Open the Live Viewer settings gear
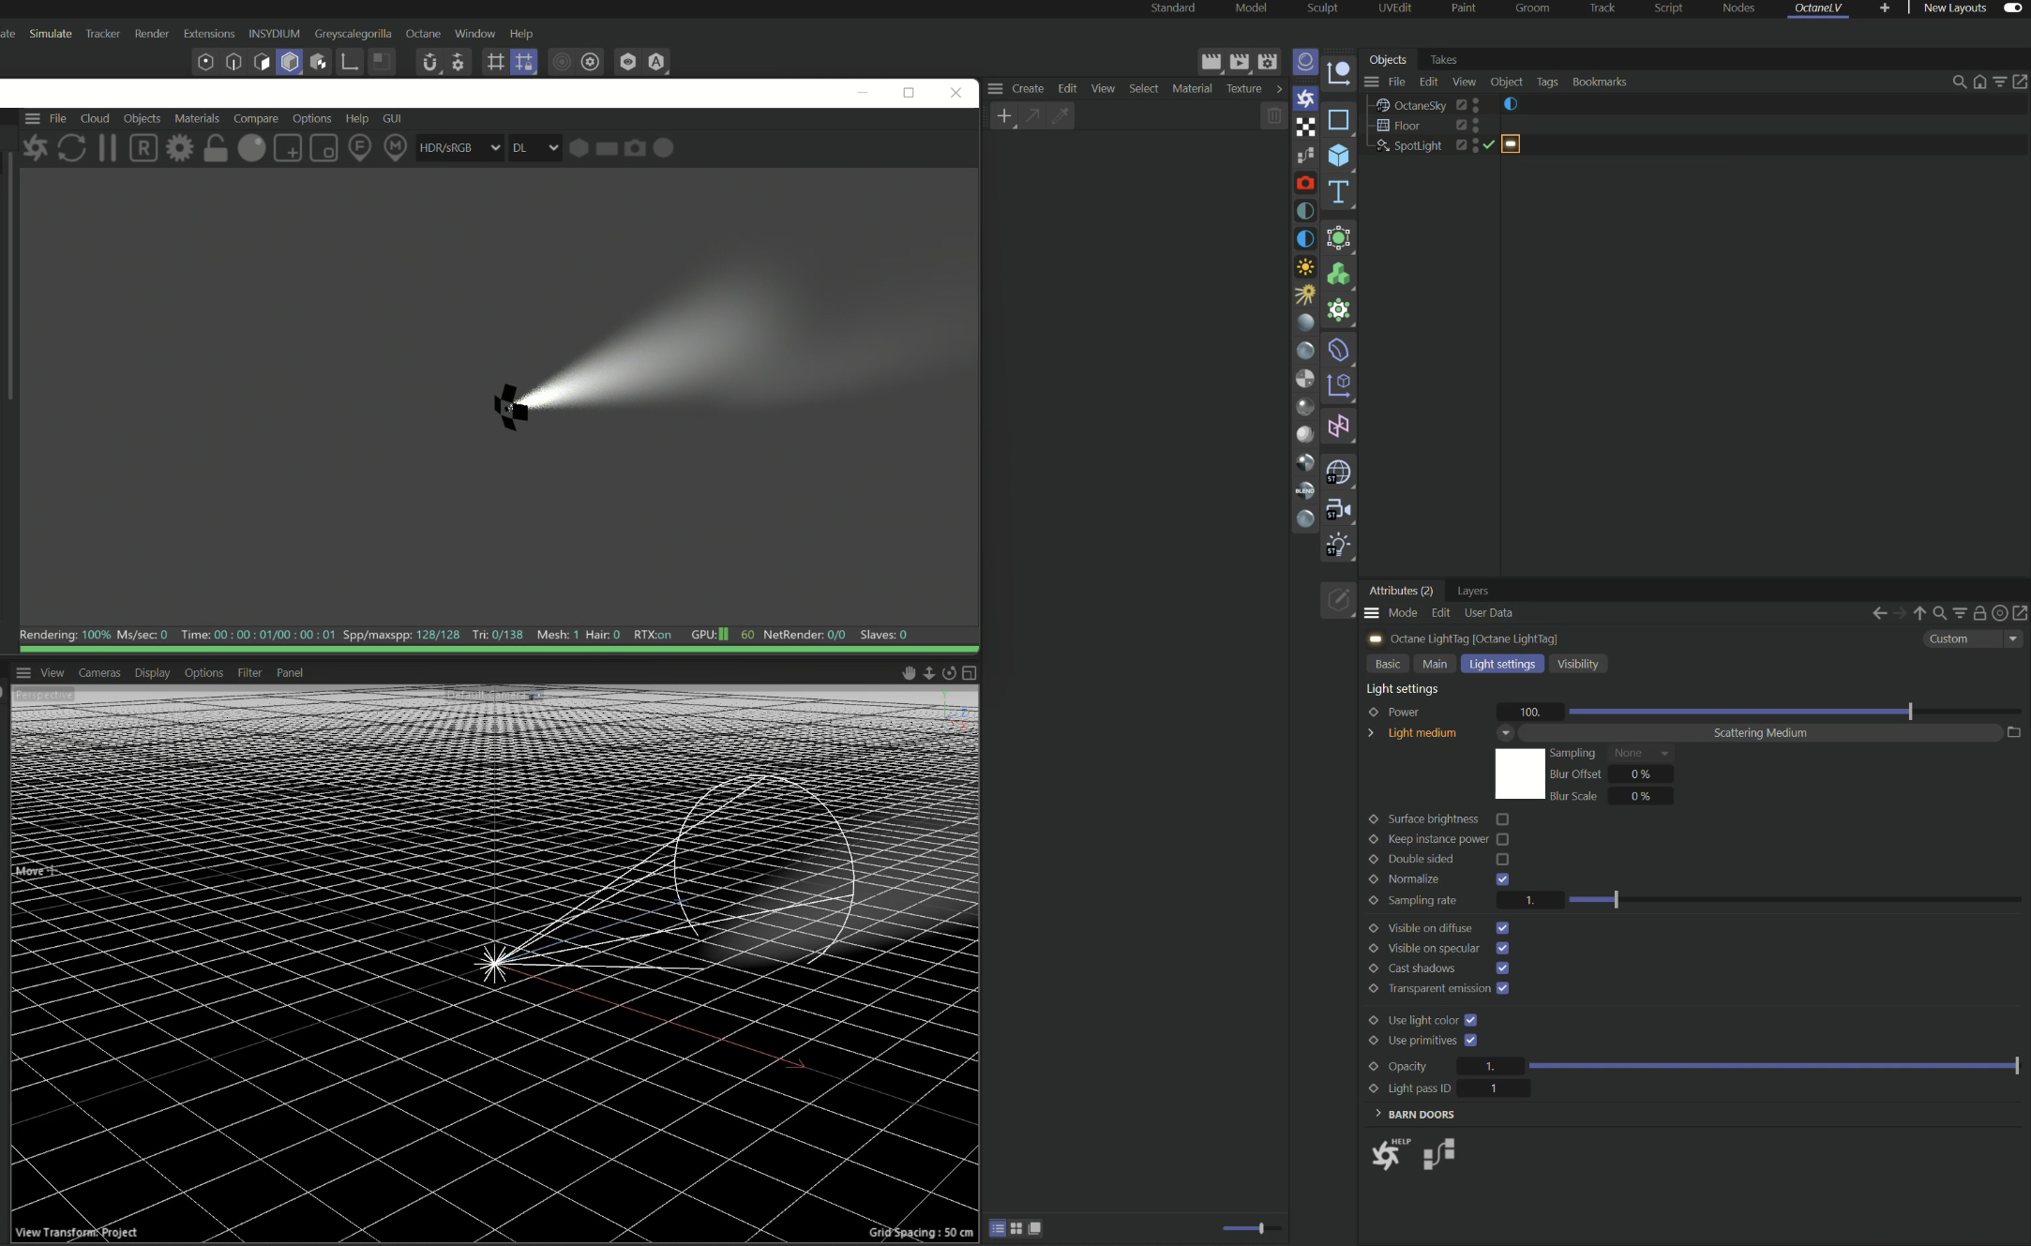The width and height of the screenshot is (2031, 1246). coord(179,148)
